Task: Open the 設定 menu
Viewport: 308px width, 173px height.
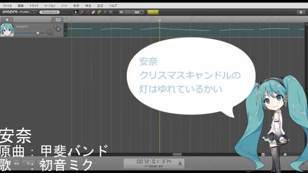Action: [x=100, y=6]
